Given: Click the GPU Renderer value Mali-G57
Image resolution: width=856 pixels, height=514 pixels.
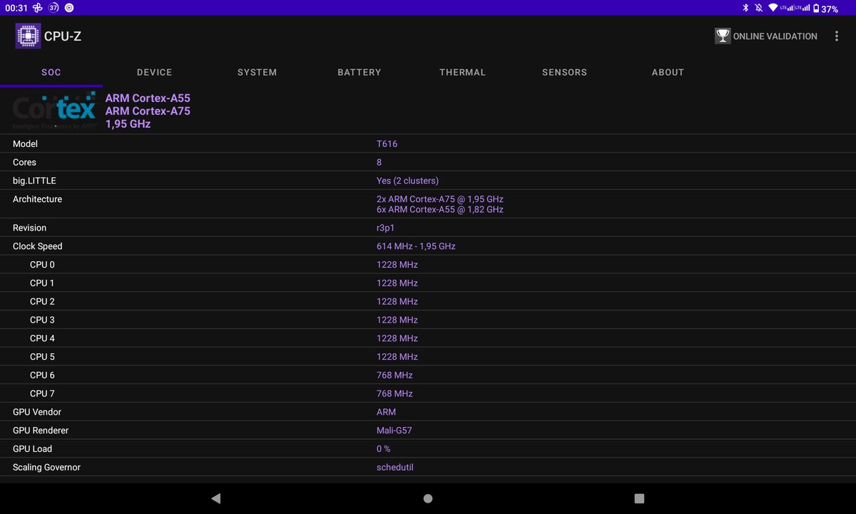Looking at the screenshot, I should pyautogui.click(x=394, y=430).
